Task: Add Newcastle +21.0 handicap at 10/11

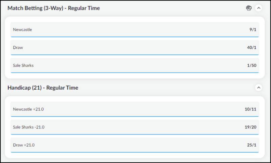Action: (x=134, y=109)
